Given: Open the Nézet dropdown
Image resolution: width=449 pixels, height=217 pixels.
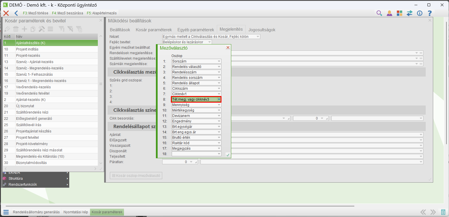Looking at the screenshot, I should (258, 37).
